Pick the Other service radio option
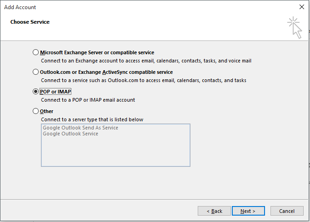 coord(35,111)
